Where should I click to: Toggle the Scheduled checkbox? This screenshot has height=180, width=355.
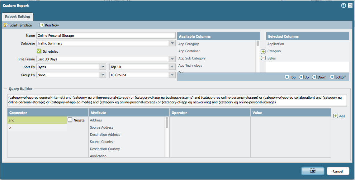39,51
